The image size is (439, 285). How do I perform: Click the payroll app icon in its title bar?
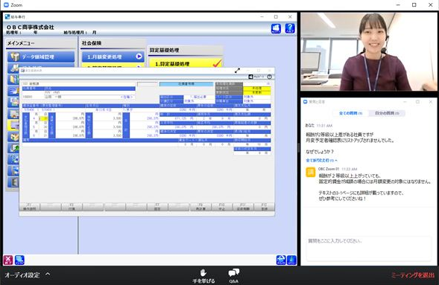point(7,17)
